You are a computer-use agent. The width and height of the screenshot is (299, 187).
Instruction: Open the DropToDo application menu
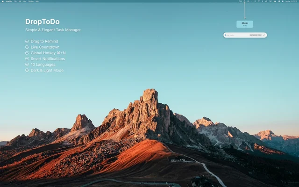click(9, 1)
